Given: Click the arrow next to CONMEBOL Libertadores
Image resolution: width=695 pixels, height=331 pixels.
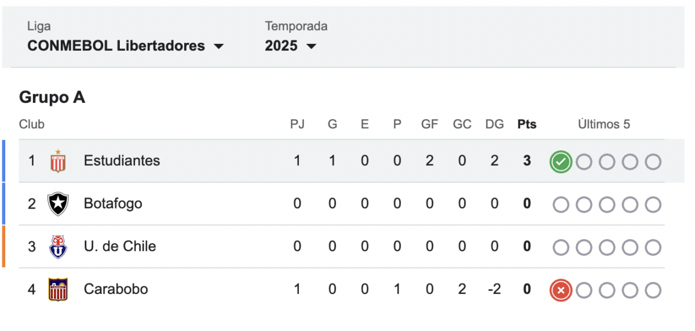Looking at the screenshot, I should [x=218, y=46].
